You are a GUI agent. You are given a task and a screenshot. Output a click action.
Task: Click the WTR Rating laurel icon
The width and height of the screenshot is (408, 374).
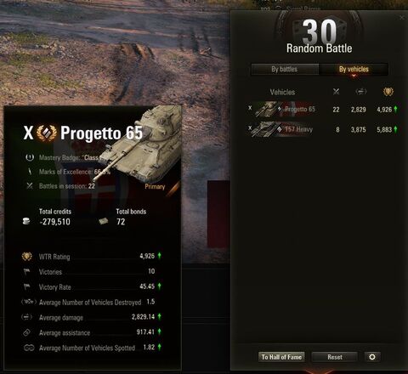click(27, 257)
